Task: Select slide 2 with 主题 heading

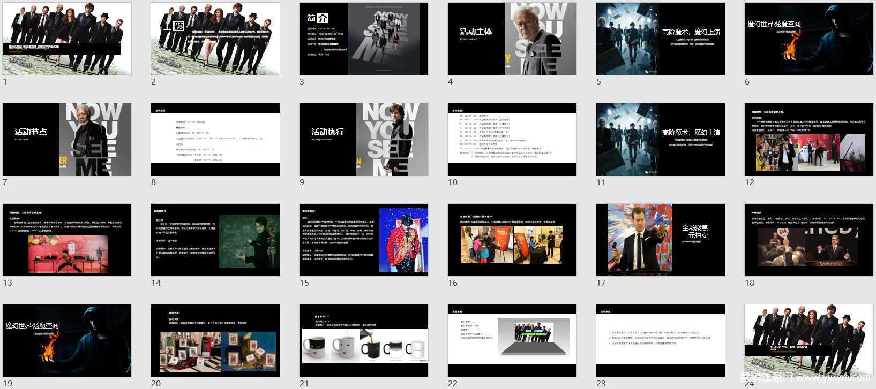Action: pyautogui.click(x=215, y=39)
